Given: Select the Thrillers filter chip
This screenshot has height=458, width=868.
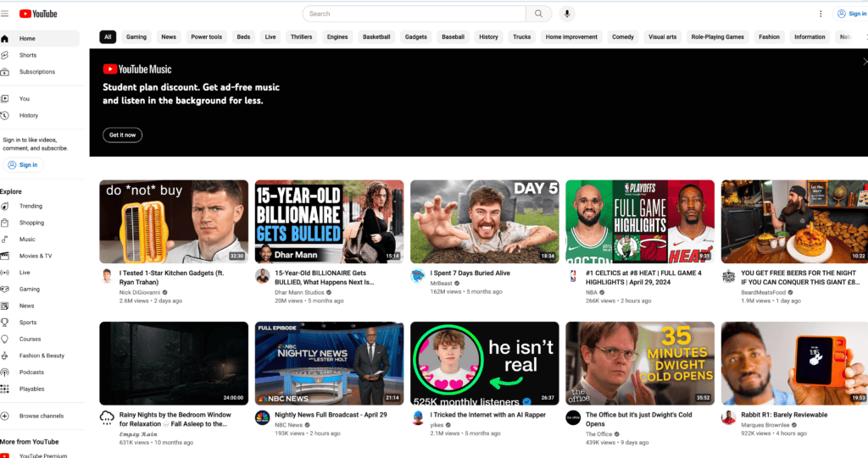Looking at the screenshot, I should click(x=301, y=37).
